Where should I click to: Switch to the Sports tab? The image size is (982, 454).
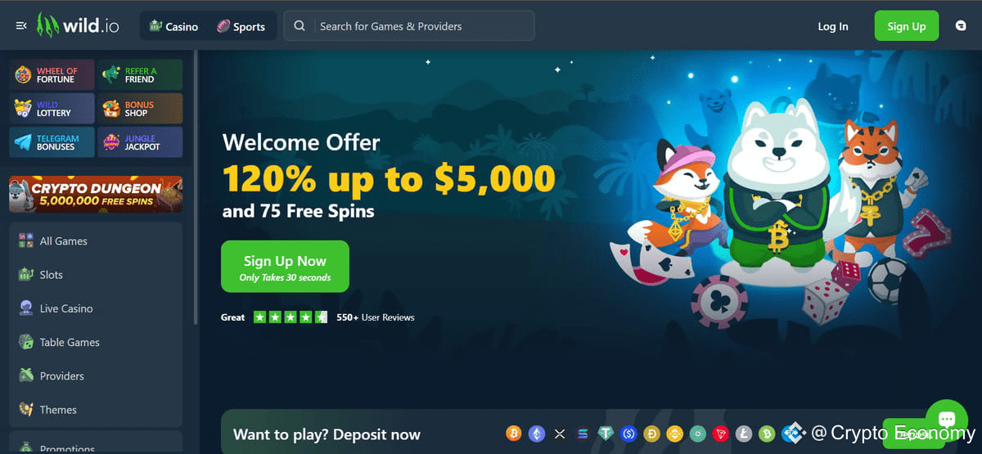241,26
